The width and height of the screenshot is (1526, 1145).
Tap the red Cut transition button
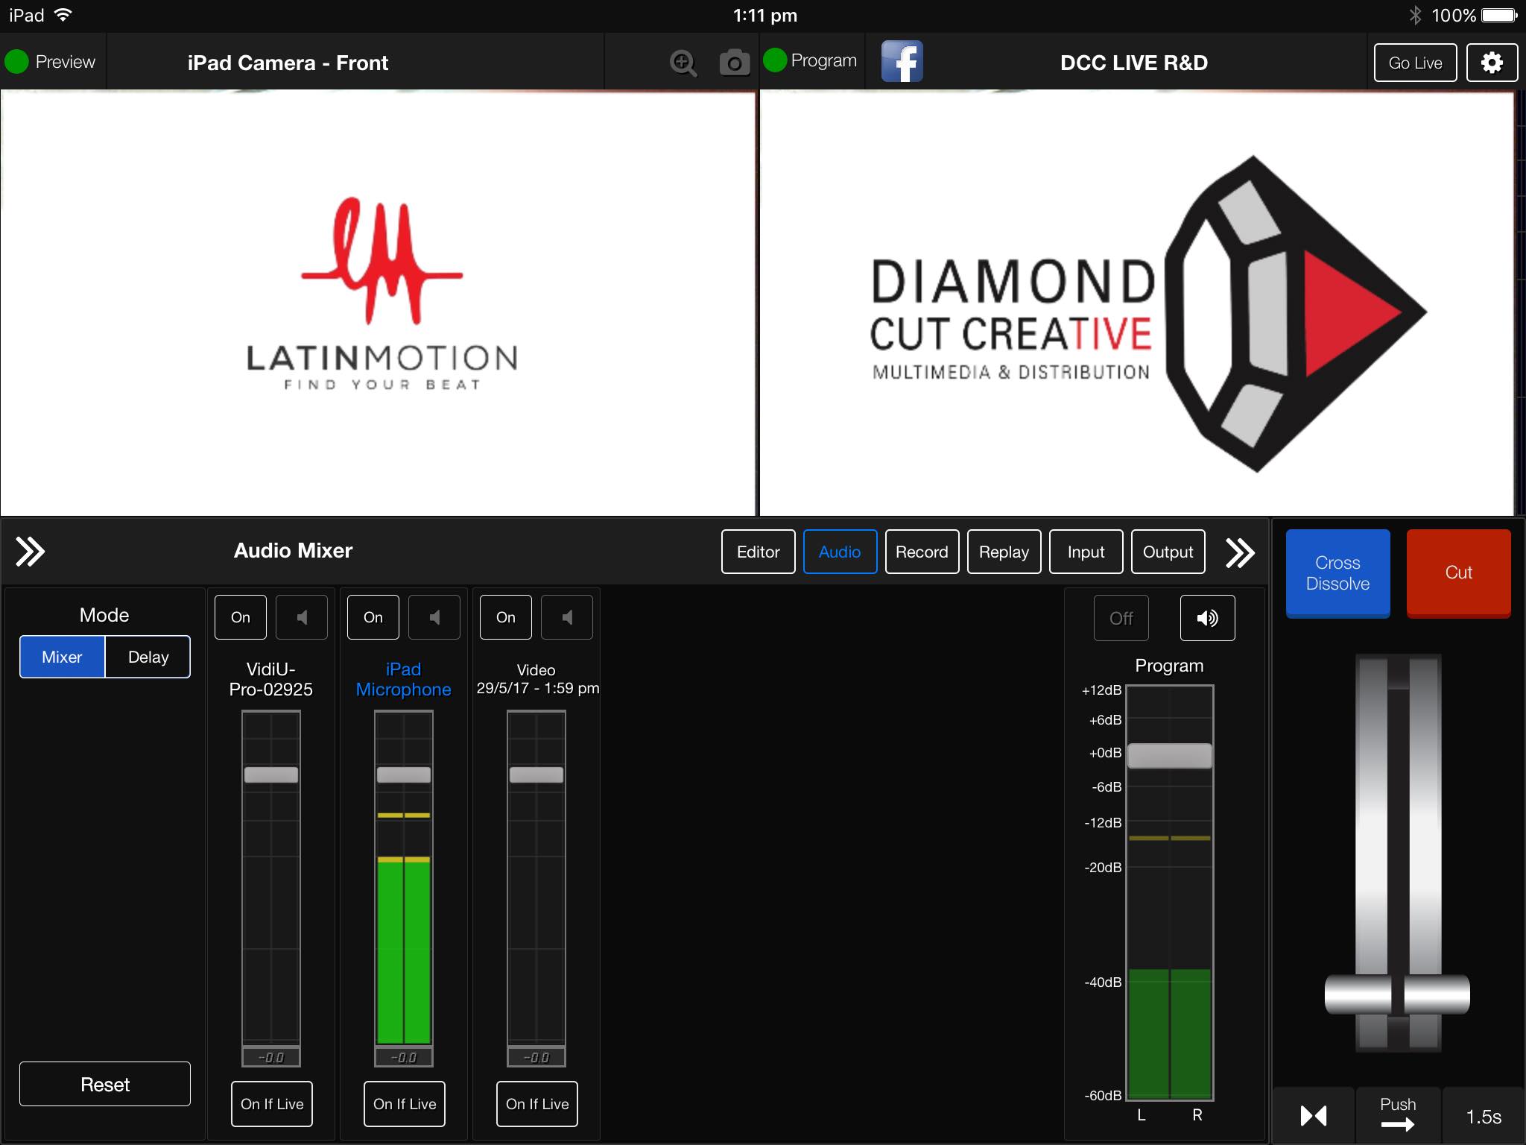(1458, 572)
